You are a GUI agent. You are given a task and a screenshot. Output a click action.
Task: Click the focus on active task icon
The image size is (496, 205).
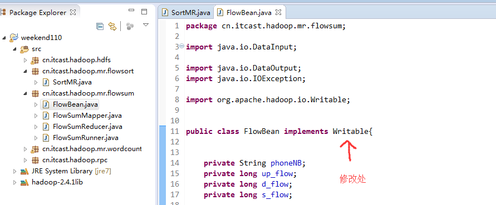(129, 27)
